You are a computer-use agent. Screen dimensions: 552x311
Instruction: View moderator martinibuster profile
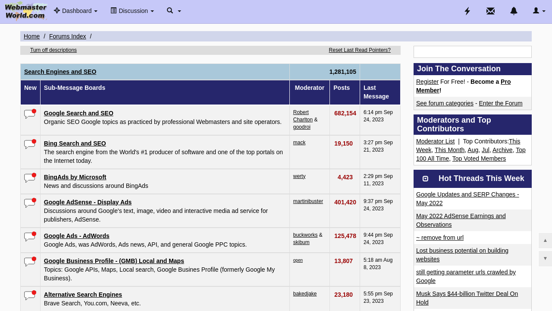[x=308, y=201]
